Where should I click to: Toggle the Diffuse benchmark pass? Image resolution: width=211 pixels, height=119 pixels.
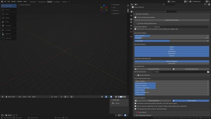coord(172,47)
